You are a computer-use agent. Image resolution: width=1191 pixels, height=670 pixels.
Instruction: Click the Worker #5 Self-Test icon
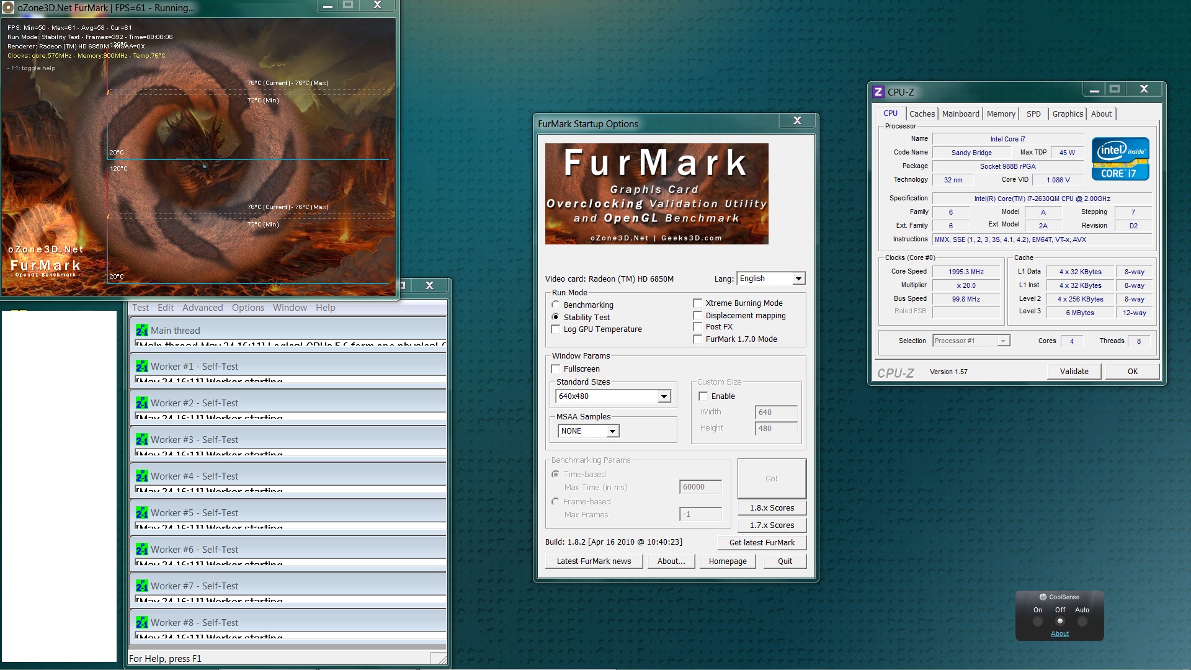tap(142, 512)
